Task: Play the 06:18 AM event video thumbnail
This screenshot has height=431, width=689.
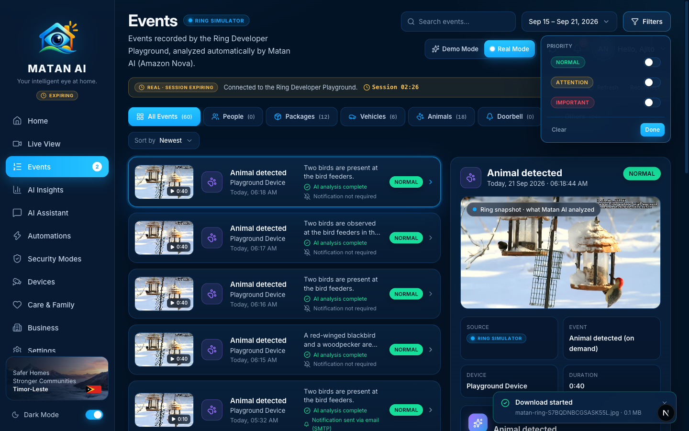Action: (x=164, y=182)
